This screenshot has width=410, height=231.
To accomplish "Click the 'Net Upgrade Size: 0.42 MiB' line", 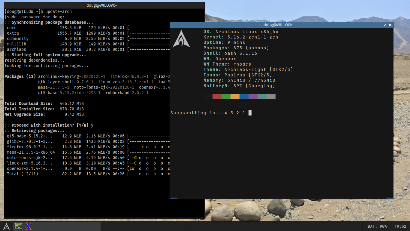I will pyautogui.click(x=44, y=114).
